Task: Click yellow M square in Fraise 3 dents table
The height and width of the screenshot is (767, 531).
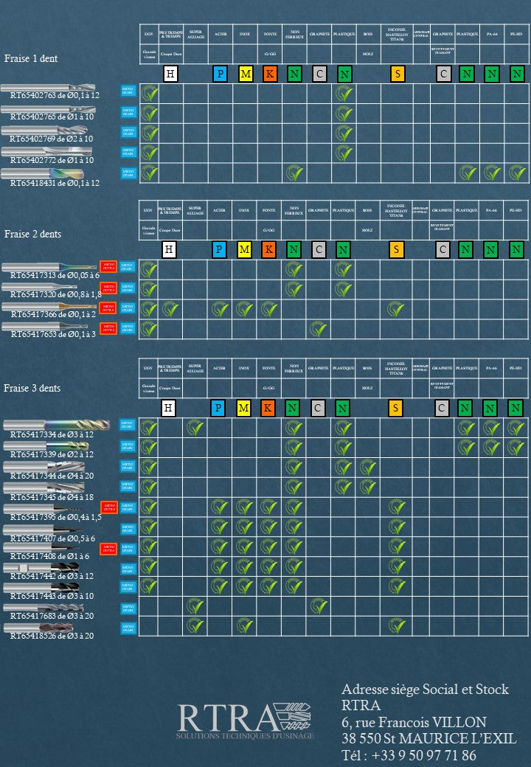Action: click(x=243, y=407)
